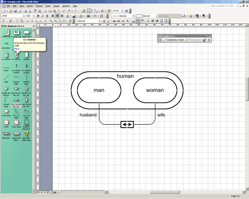Toggle bullets list formatting

(148, 21)
